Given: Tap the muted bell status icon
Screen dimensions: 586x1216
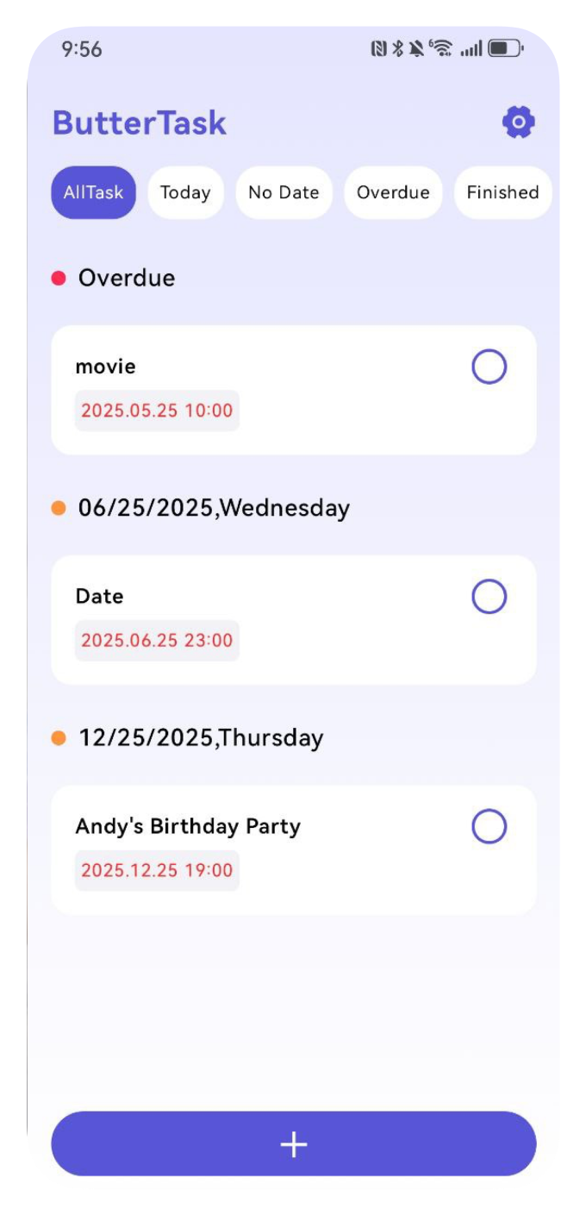Looking at the screenshot, I should [417, 49].
